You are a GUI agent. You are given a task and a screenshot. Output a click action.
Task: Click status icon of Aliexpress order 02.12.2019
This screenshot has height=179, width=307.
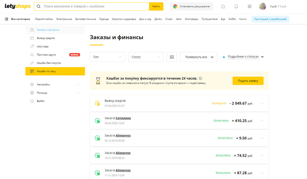97,138
